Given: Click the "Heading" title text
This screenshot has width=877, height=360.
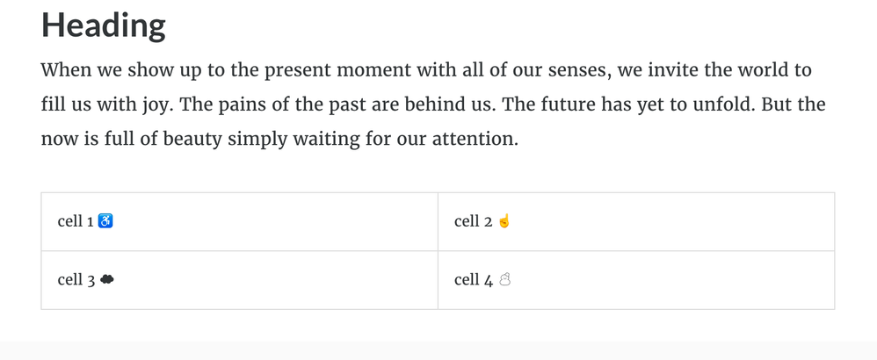Looking at the screenshot, I should pos(103,25).
